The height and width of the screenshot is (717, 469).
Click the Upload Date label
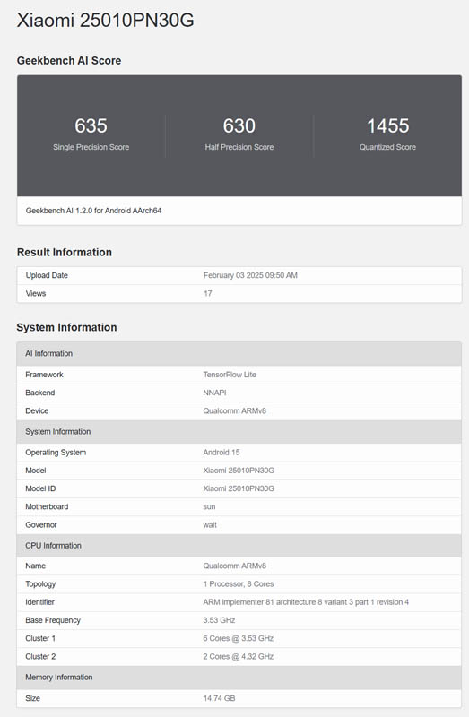[47, 275]
